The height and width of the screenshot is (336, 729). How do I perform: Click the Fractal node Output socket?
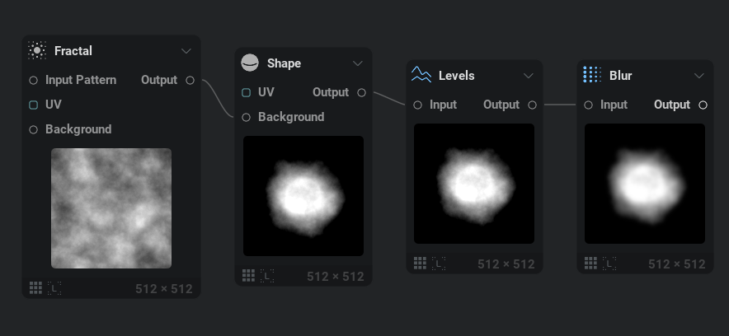[x=190, y=80]
